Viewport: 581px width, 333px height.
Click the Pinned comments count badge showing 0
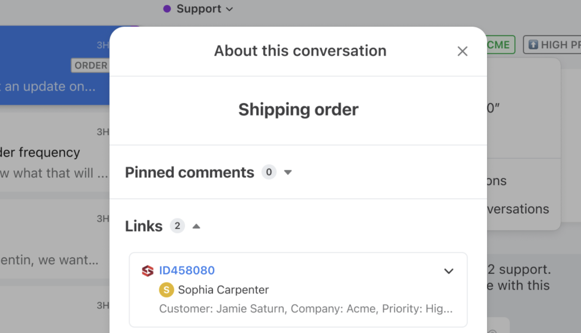(269, 172)
